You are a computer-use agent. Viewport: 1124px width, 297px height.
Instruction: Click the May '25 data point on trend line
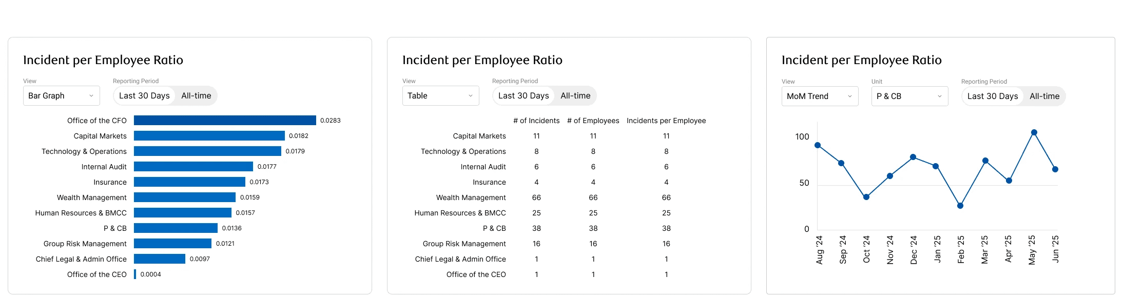click(x=1034, y=132)
